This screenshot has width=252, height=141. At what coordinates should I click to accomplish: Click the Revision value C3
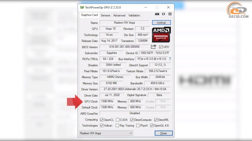coord(143,29)
